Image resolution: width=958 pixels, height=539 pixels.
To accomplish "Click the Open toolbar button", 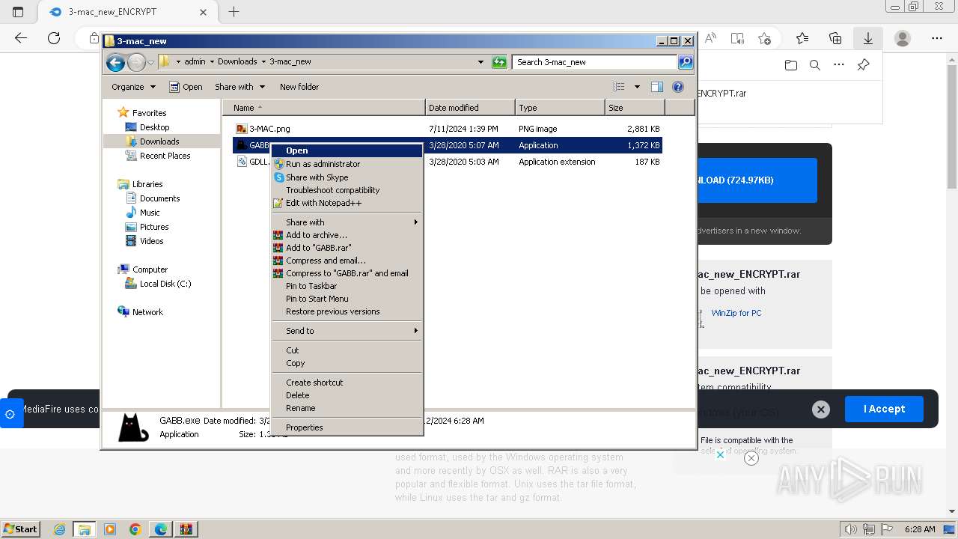I will 186,87.
